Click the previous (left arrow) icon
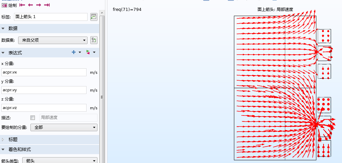The width and height of the screenshot is (342, 163). (x=30, y=5)
